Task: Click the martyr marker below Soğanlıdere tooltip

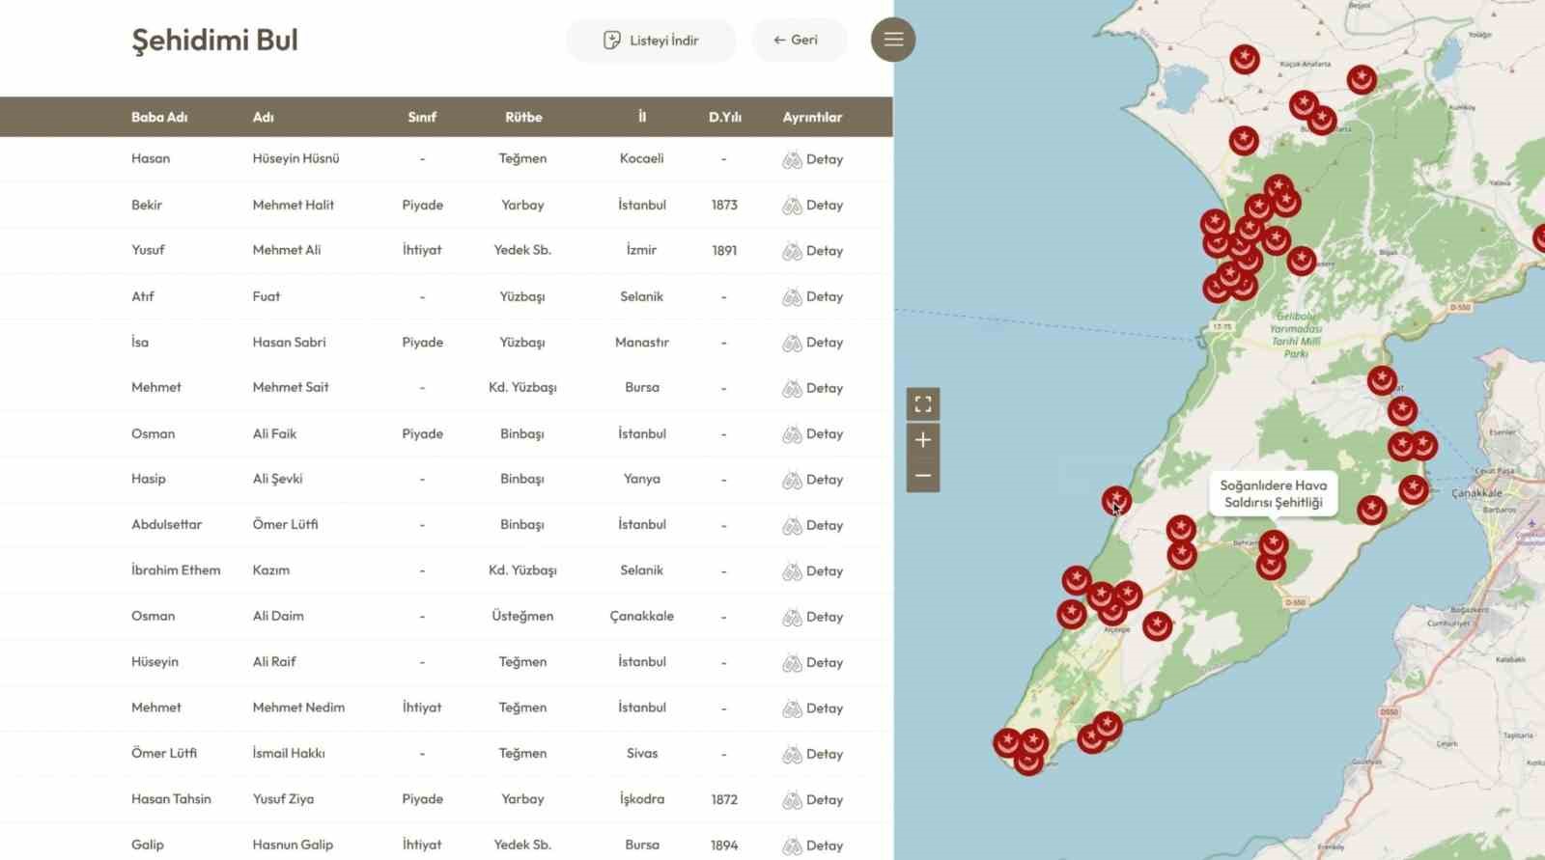Action: coord(1274,544)
